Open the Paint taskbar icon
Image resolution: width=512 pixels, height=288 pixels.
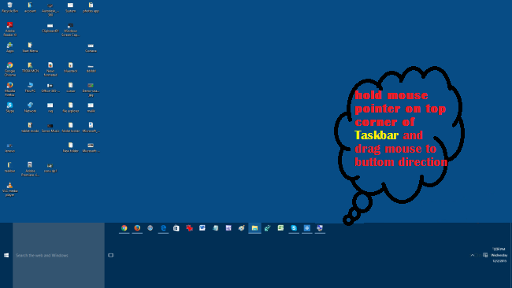pos(242,228)
